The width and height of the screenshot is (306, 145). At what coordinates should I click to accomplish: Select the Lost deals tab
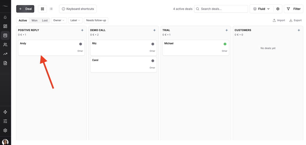click(45, 20)
